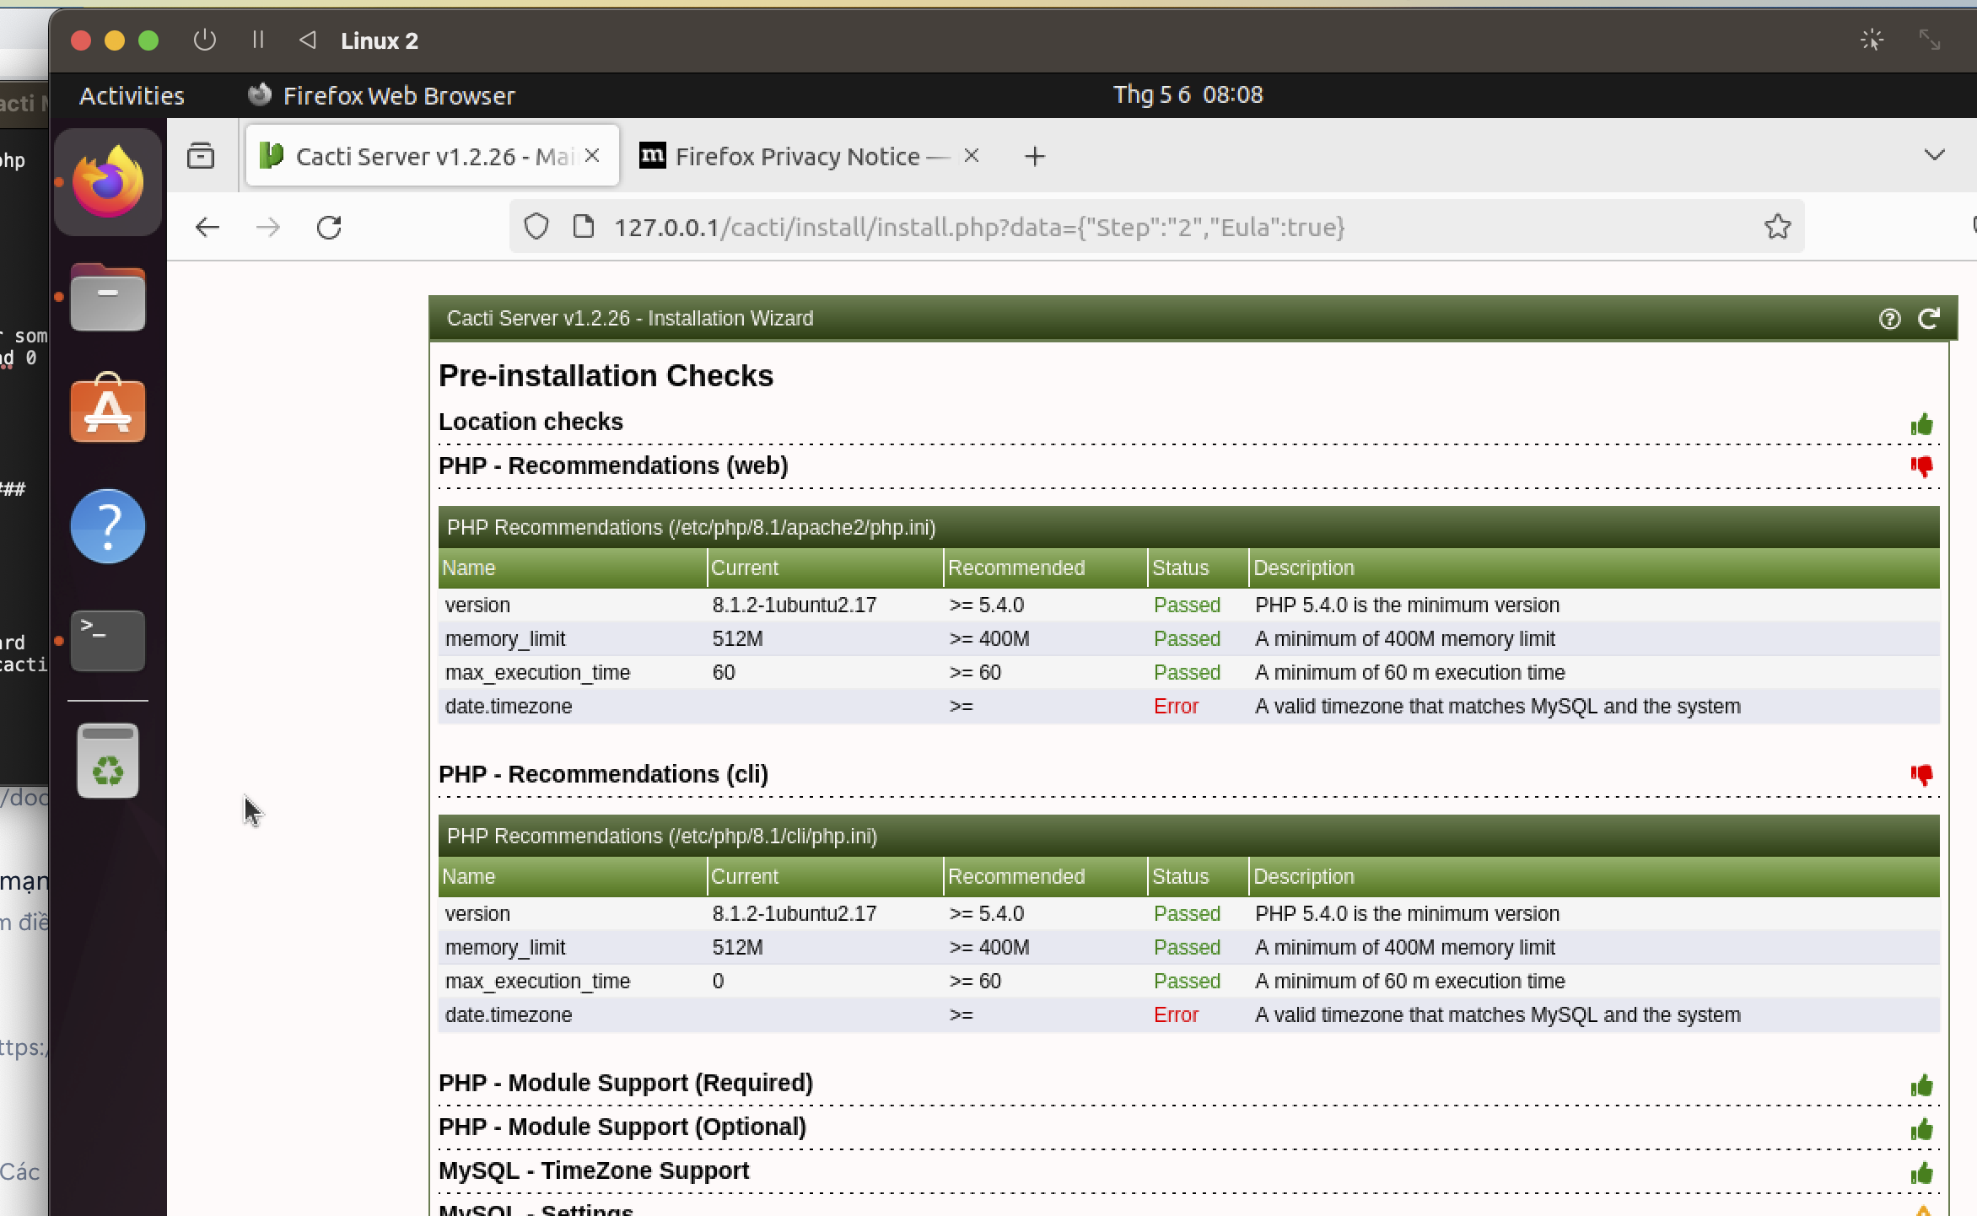Open Firefox Web Browser app menu
Viewport: 1977px width, 1216px height.
point(381,95)
